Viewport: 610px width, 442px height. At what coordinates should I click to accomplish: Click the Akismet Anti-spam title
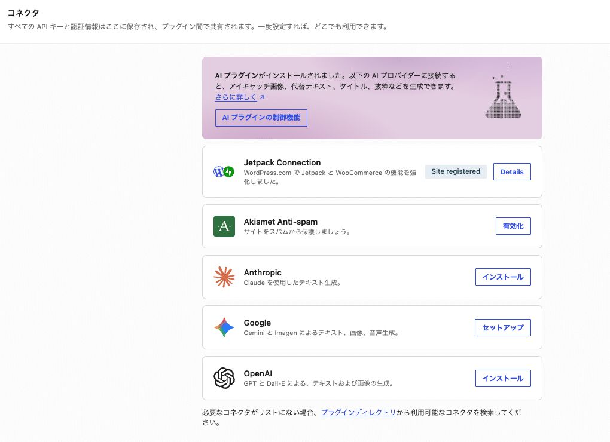pyautogui.click(x=280, y=222)
